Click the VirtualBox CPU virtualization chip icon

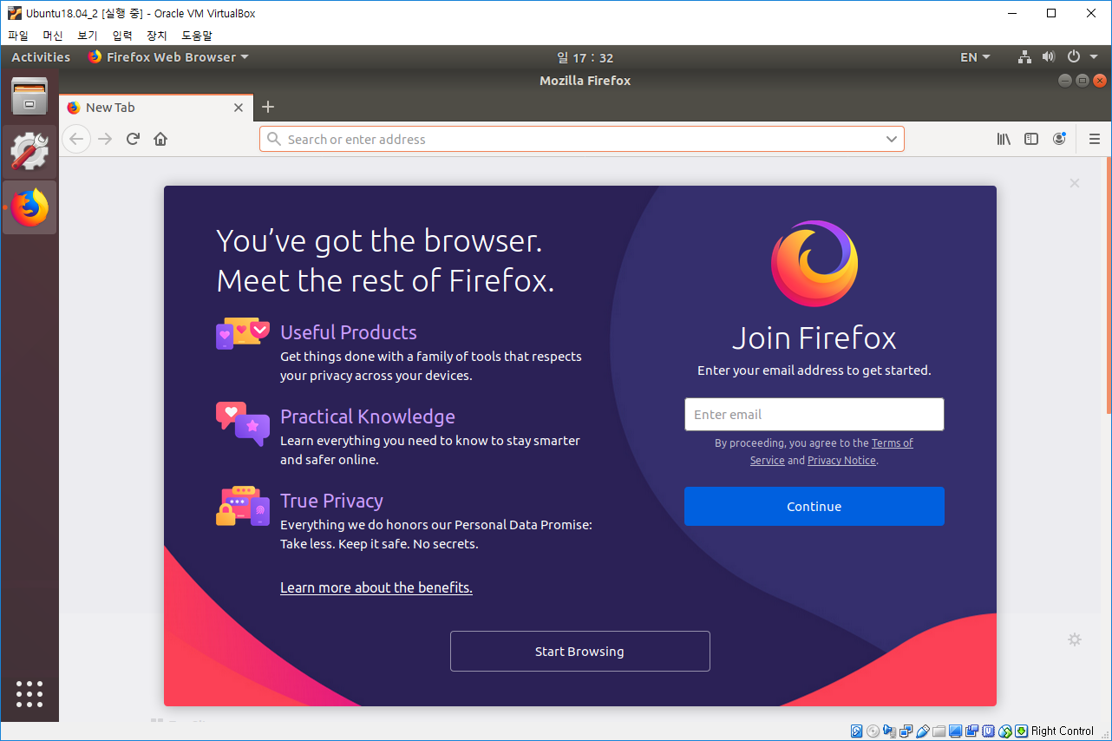point(989,731)
